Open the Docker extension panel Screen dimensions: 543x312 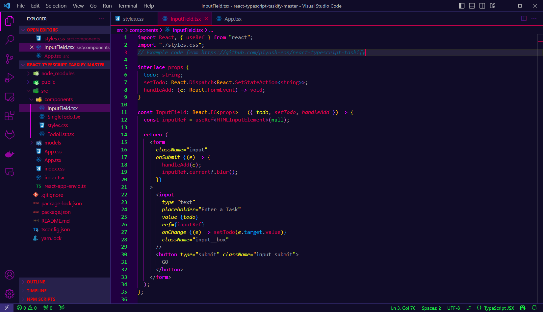(10, 154)
